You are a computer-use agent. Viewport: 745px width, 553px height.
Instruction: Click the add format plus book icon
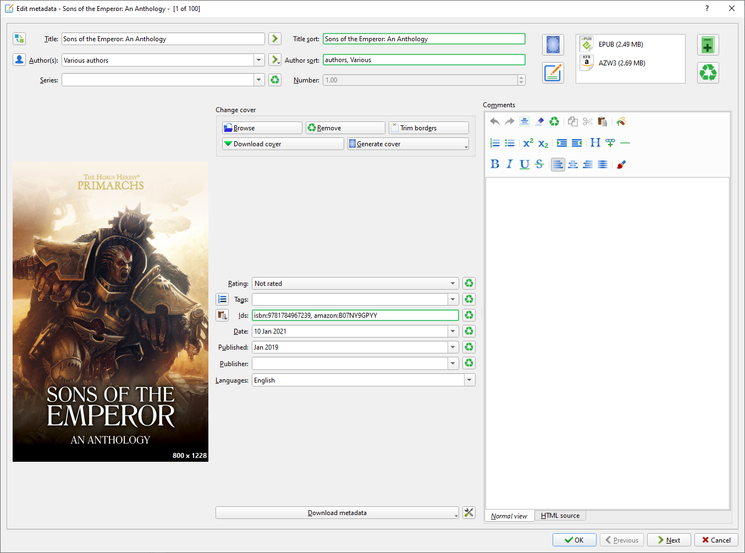pyautogui.click(x=708, y=45)
